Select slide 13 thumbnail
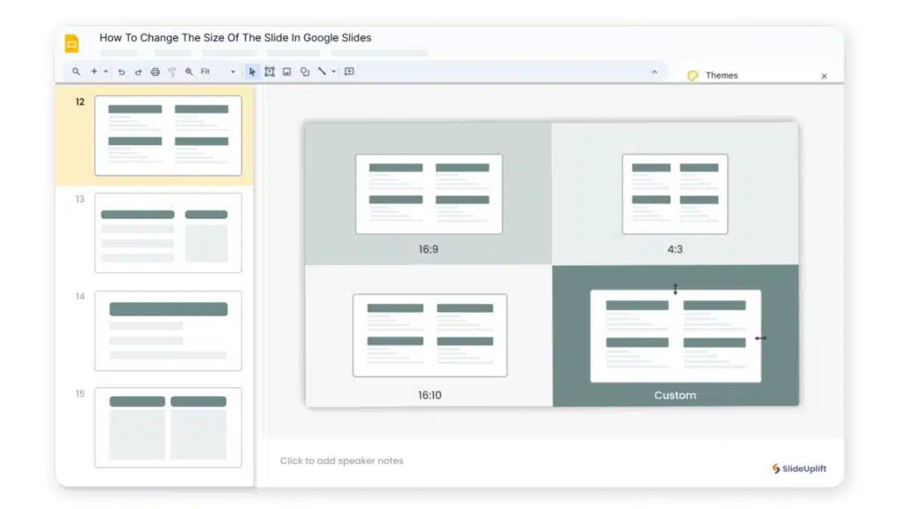Viewport: 905px width, 509px height. click(x=168, y=233)
